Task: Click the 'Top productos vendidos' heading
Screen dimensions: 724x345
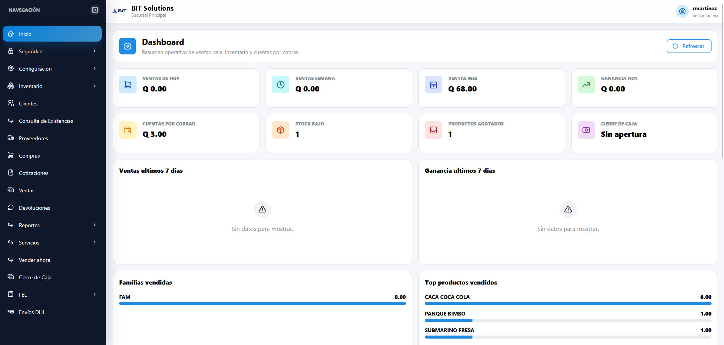Action: pos(461,282)
